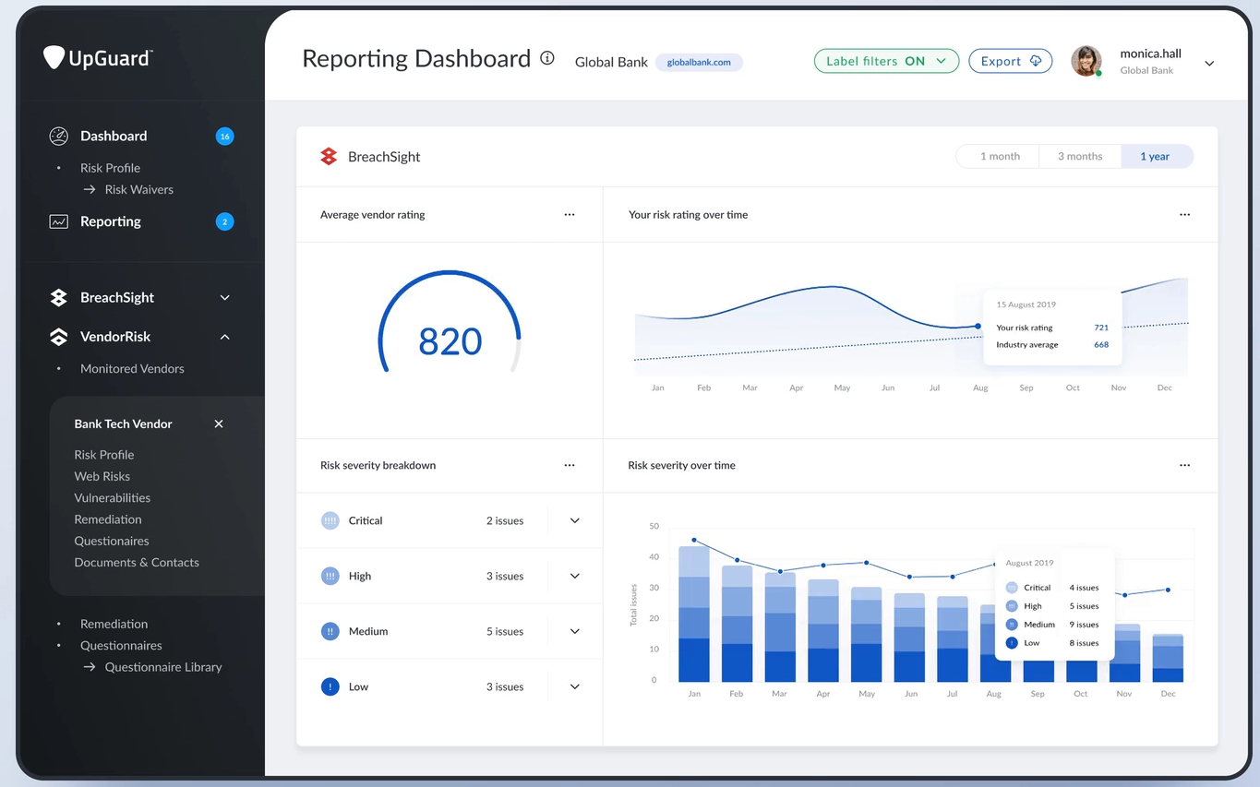Click the Export button
Screen dimensions: 1260x787
tap(1010, 61)
